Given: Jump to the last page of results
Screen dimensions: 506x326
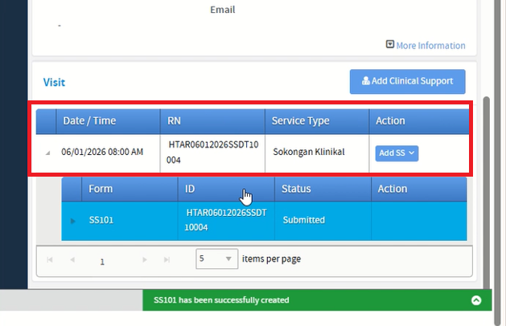Looking at the screenshot, I should click(x=167, y=261).
